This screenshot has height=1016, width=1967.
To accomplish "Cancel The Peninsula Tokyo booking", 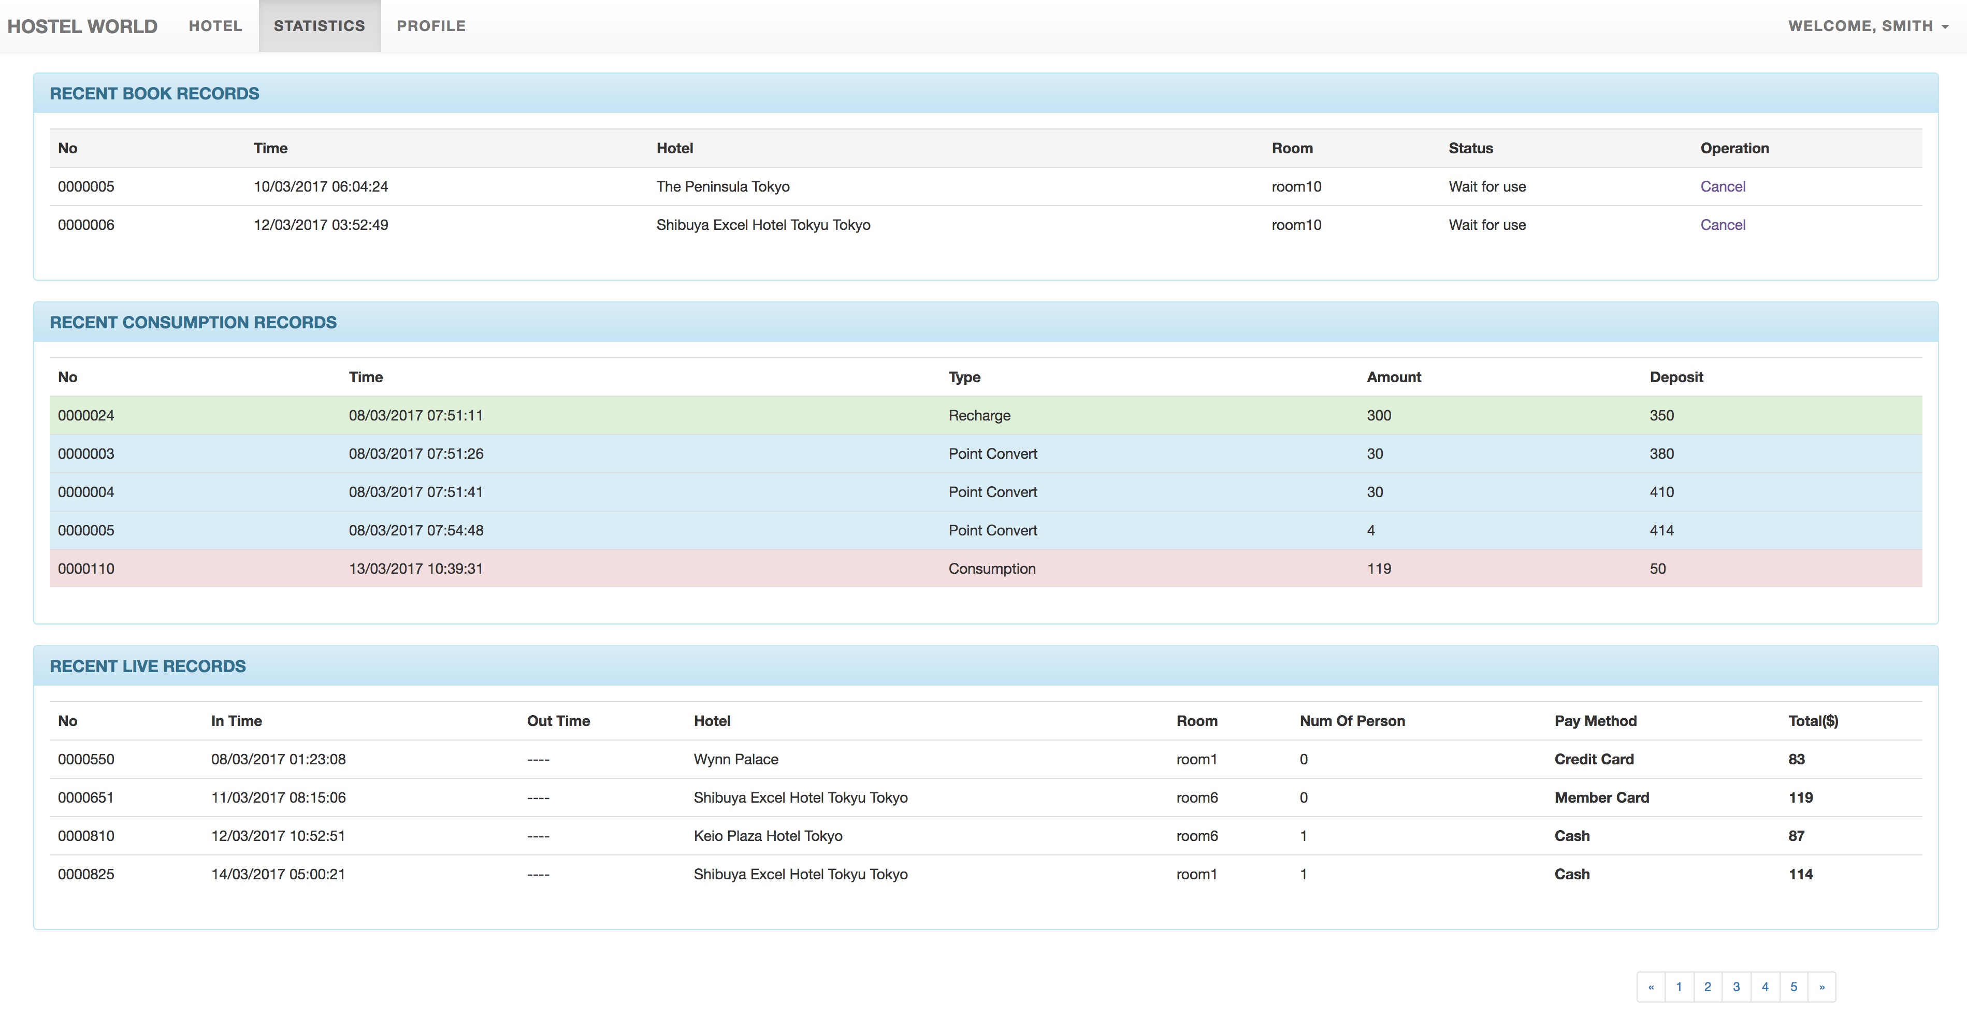I will pos(1722,186).
